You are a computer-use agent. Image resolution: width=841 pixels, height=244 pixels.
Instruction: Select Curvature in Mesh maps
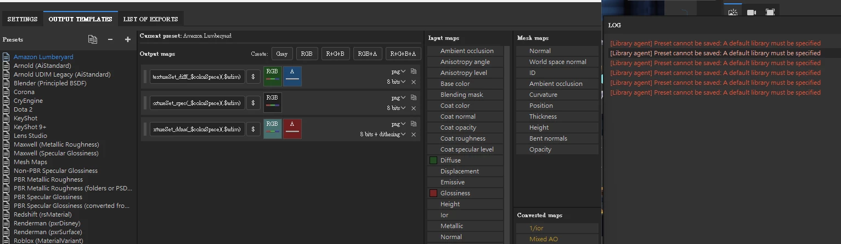pos(557,95)
